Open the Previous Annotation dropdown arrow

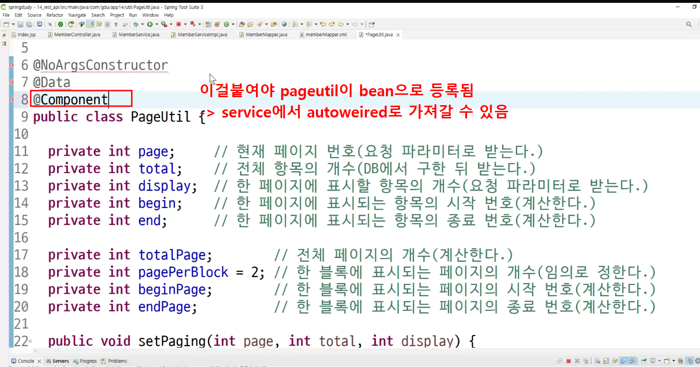[316, 24]
